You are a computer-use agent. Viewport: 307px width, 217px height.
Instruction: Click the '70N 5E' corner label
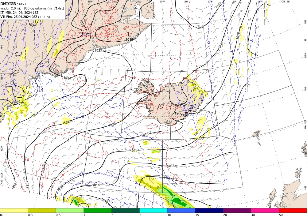tap(285, 2)
